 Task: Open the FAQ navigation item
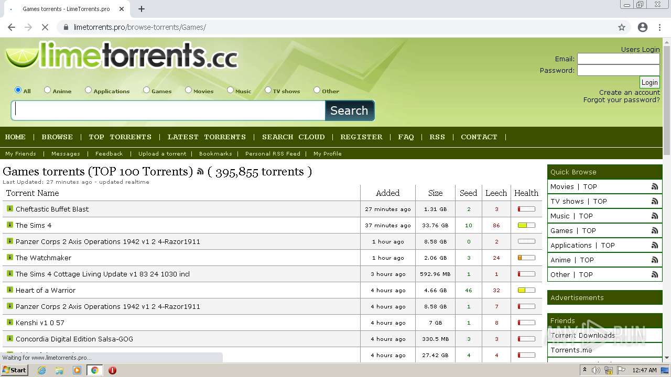pyautogui.click(x=406, y=137)
